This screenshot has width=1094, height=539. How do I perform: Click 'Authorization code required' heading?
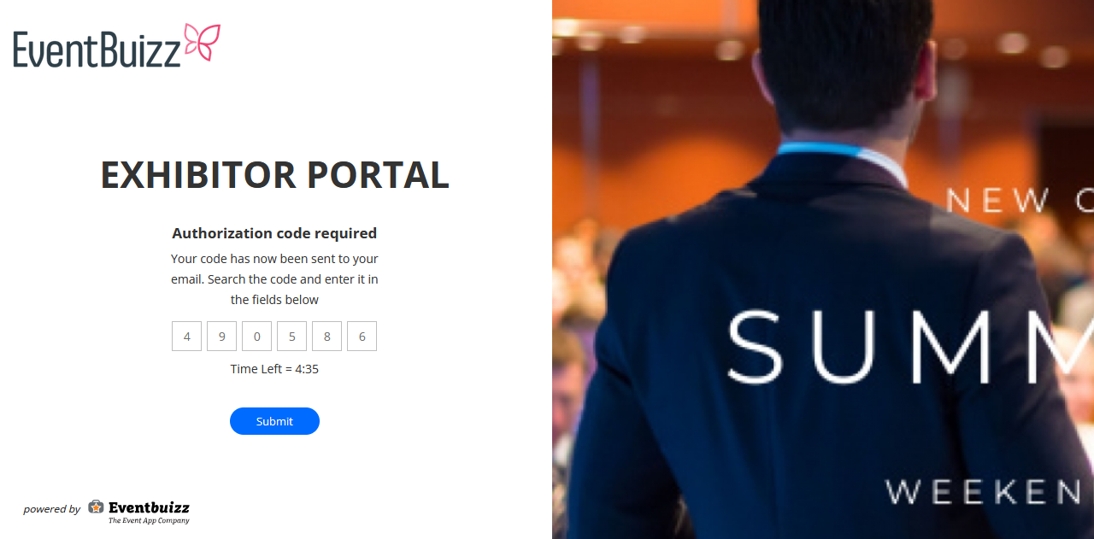tap(274, 233)
